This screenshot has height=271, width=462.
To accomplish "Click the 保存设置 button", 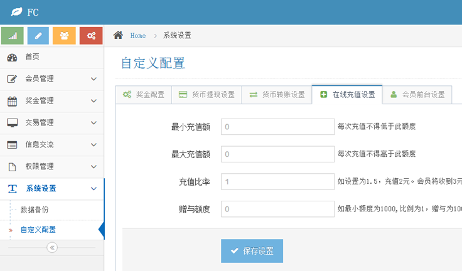I will tap(252, 251).
